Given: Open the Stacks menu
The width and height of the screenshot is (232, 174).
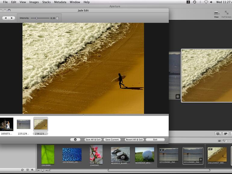Looking at the screenshot, I should (46, 2).
